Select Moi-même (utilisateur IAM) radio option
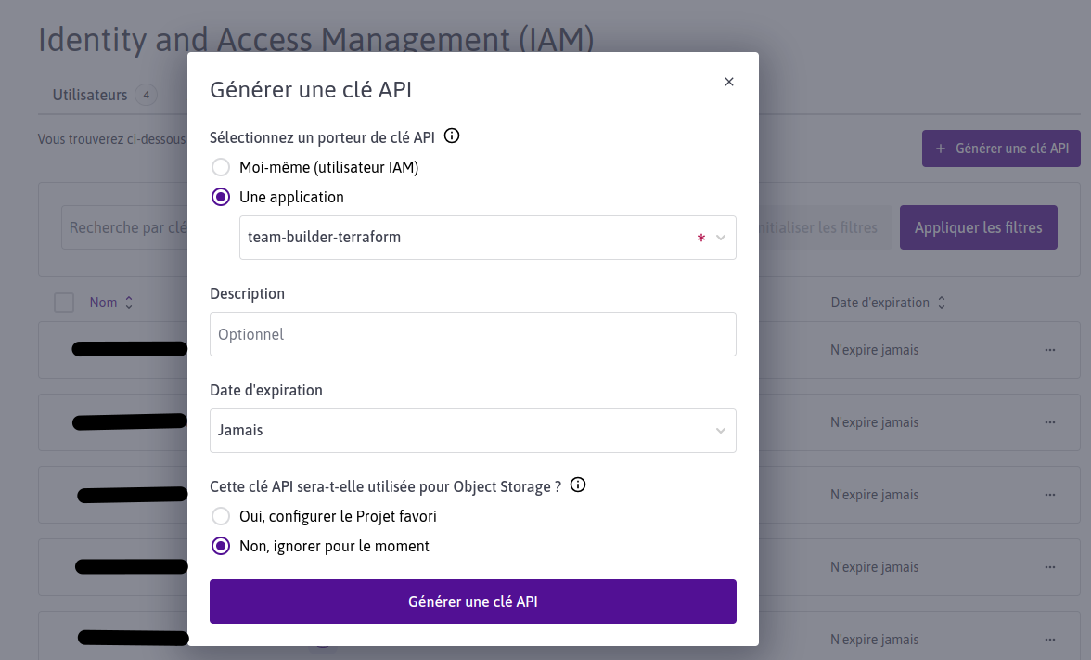The height and width of the screenshot is (660, 1091). tap(221, 167)
